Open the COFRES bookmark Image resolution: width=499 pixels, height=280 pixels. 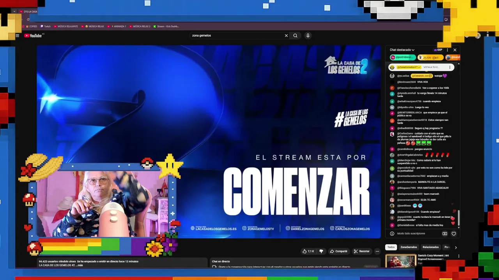tap(32, 26)
